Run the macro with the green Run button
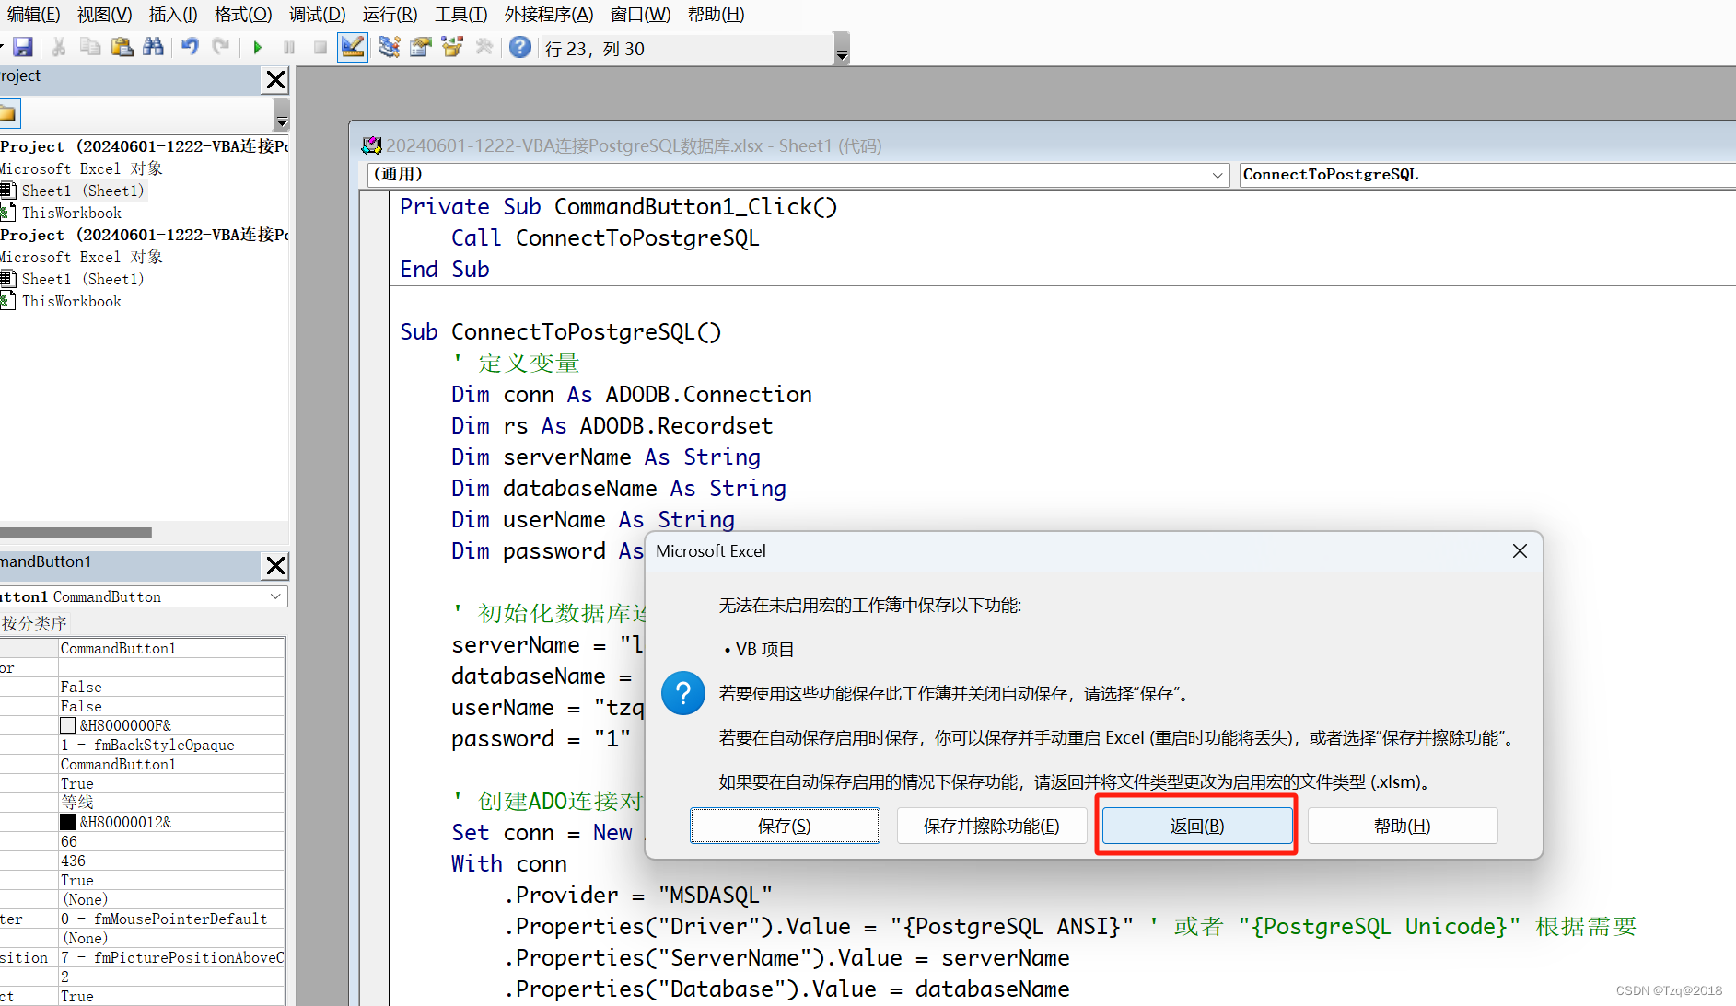Screen dimensions: 1736x1006 pyautogui.click(x=258, y=47)
